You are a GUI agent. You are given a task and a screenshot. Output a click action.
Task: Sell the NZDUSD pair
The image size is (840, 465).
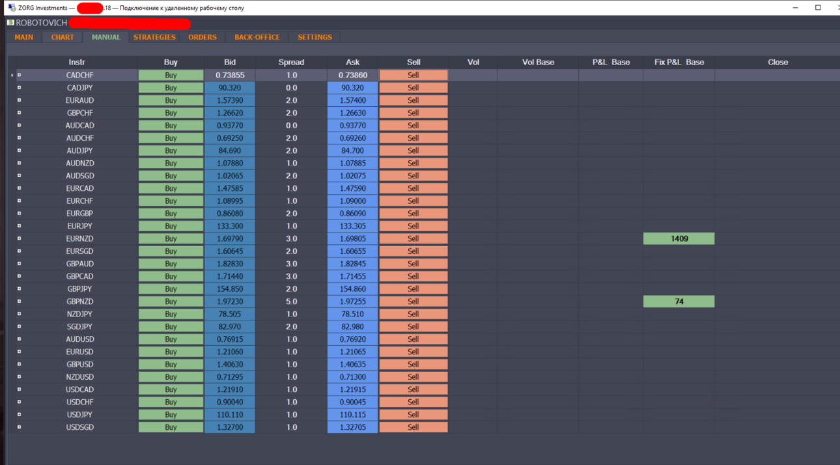point(413,376)
